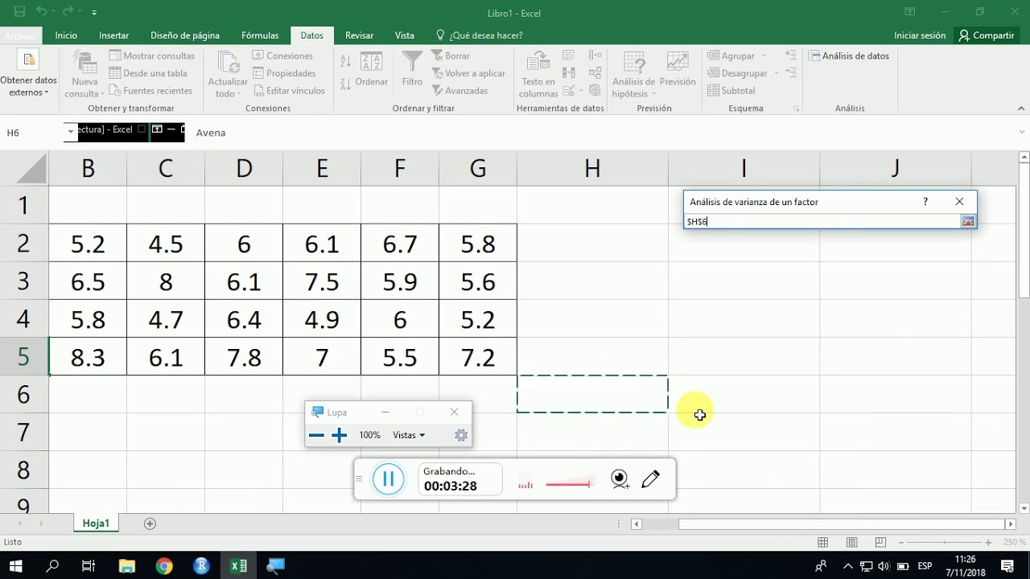Adjust the recorder volume slider
The height and width of the screenshot is (579, 1030).
pyautogui.click(x=568, y=484)
